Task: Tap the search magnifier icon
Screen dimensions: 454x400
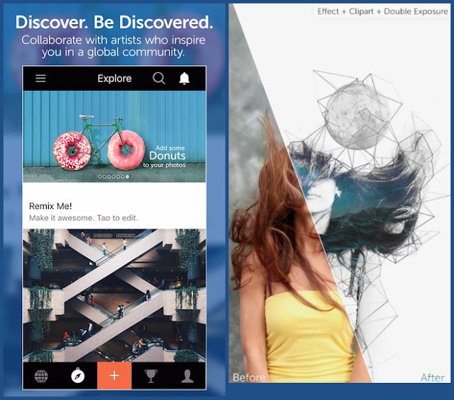Action: [x=159, y=78]
